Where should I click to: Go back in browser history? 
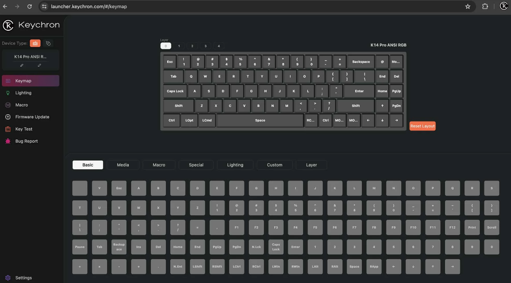pos(5,6)
